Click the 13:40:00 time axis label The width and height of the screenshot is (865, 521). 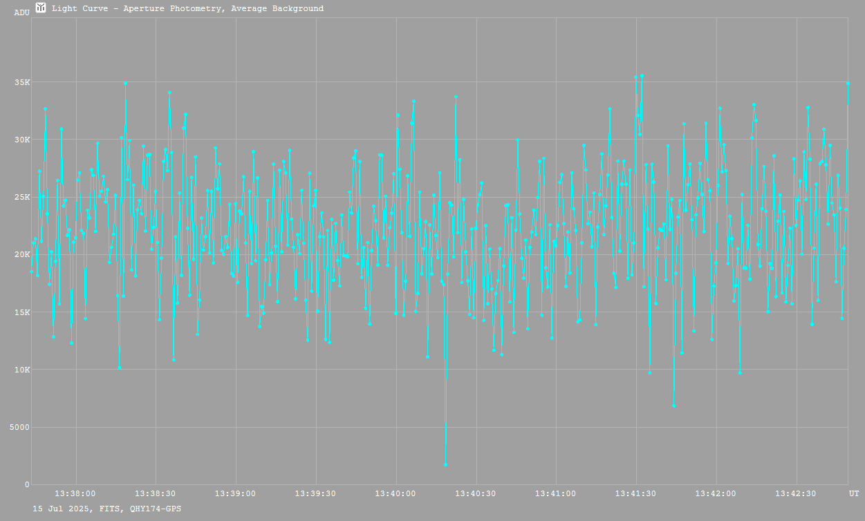point(396,493)
